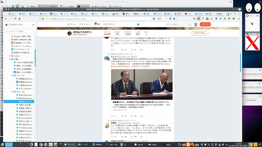Open the dropdown arrow on newspaper photo tweet
The height and width of the screenshot is (147, 262).
[172, 57]
